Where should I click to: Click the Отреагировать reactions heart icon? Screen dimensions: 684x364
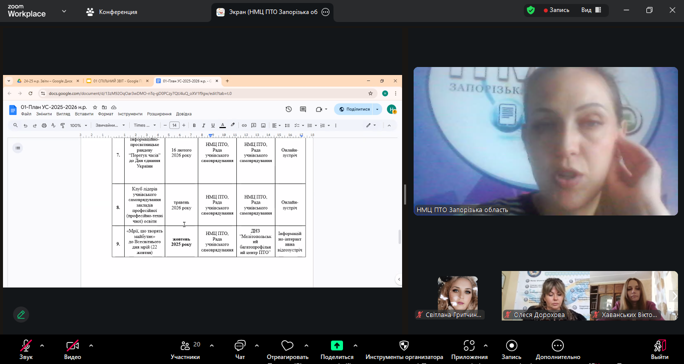287,346
